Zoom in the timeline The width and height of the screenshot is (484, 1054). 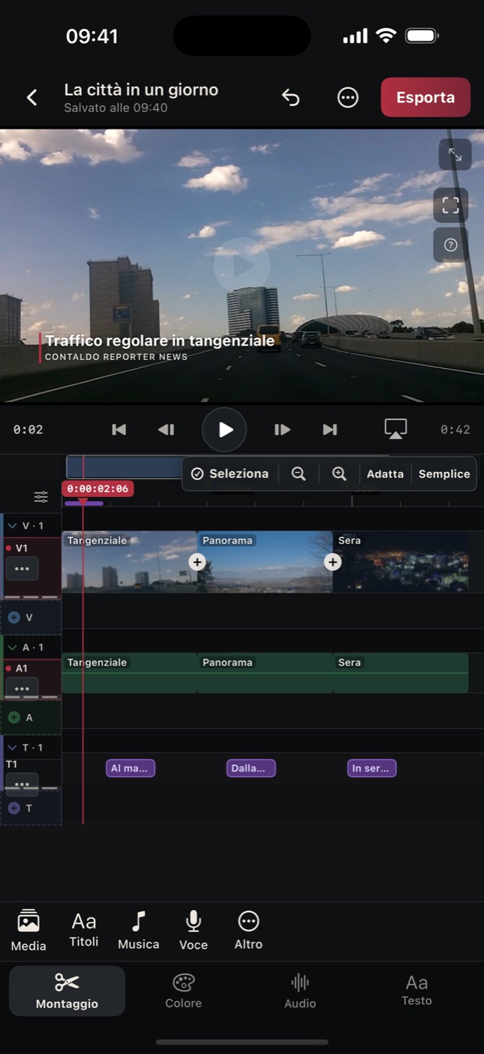point(339,474)
